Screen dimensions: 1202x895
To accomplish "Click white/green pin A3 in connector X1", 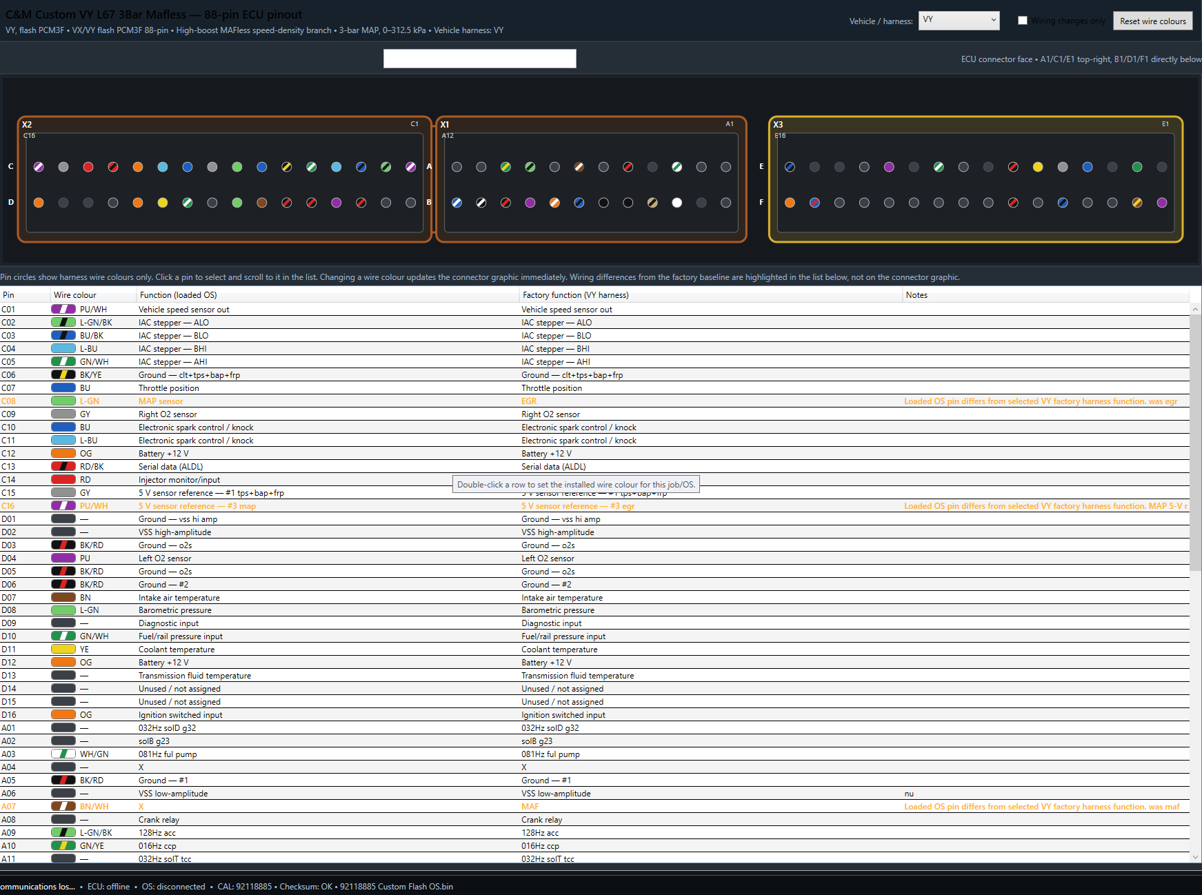I will pyautogui.click(x=677, y=167).
